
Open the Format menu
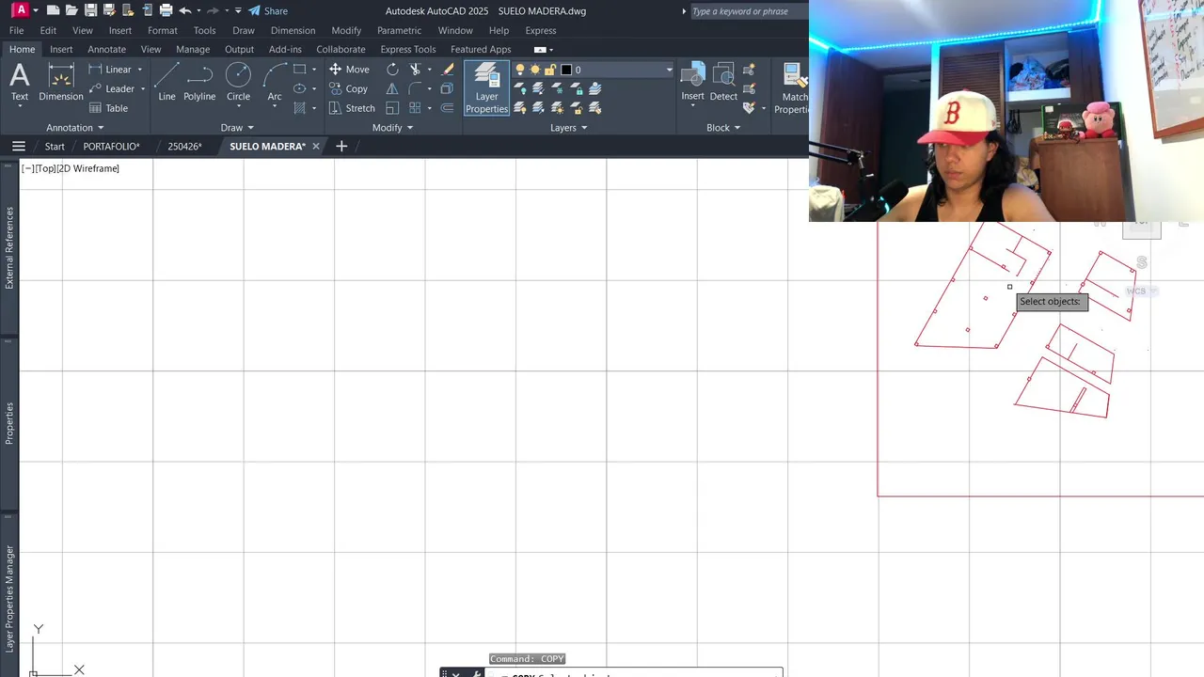tap(163, 30)
